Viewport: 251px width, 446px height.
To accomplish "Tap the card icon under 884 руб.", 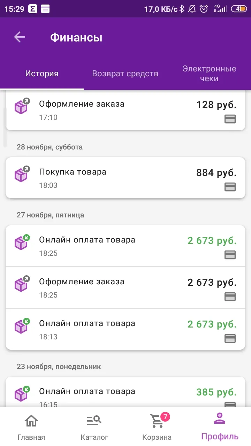I will (x=230, y=187).
